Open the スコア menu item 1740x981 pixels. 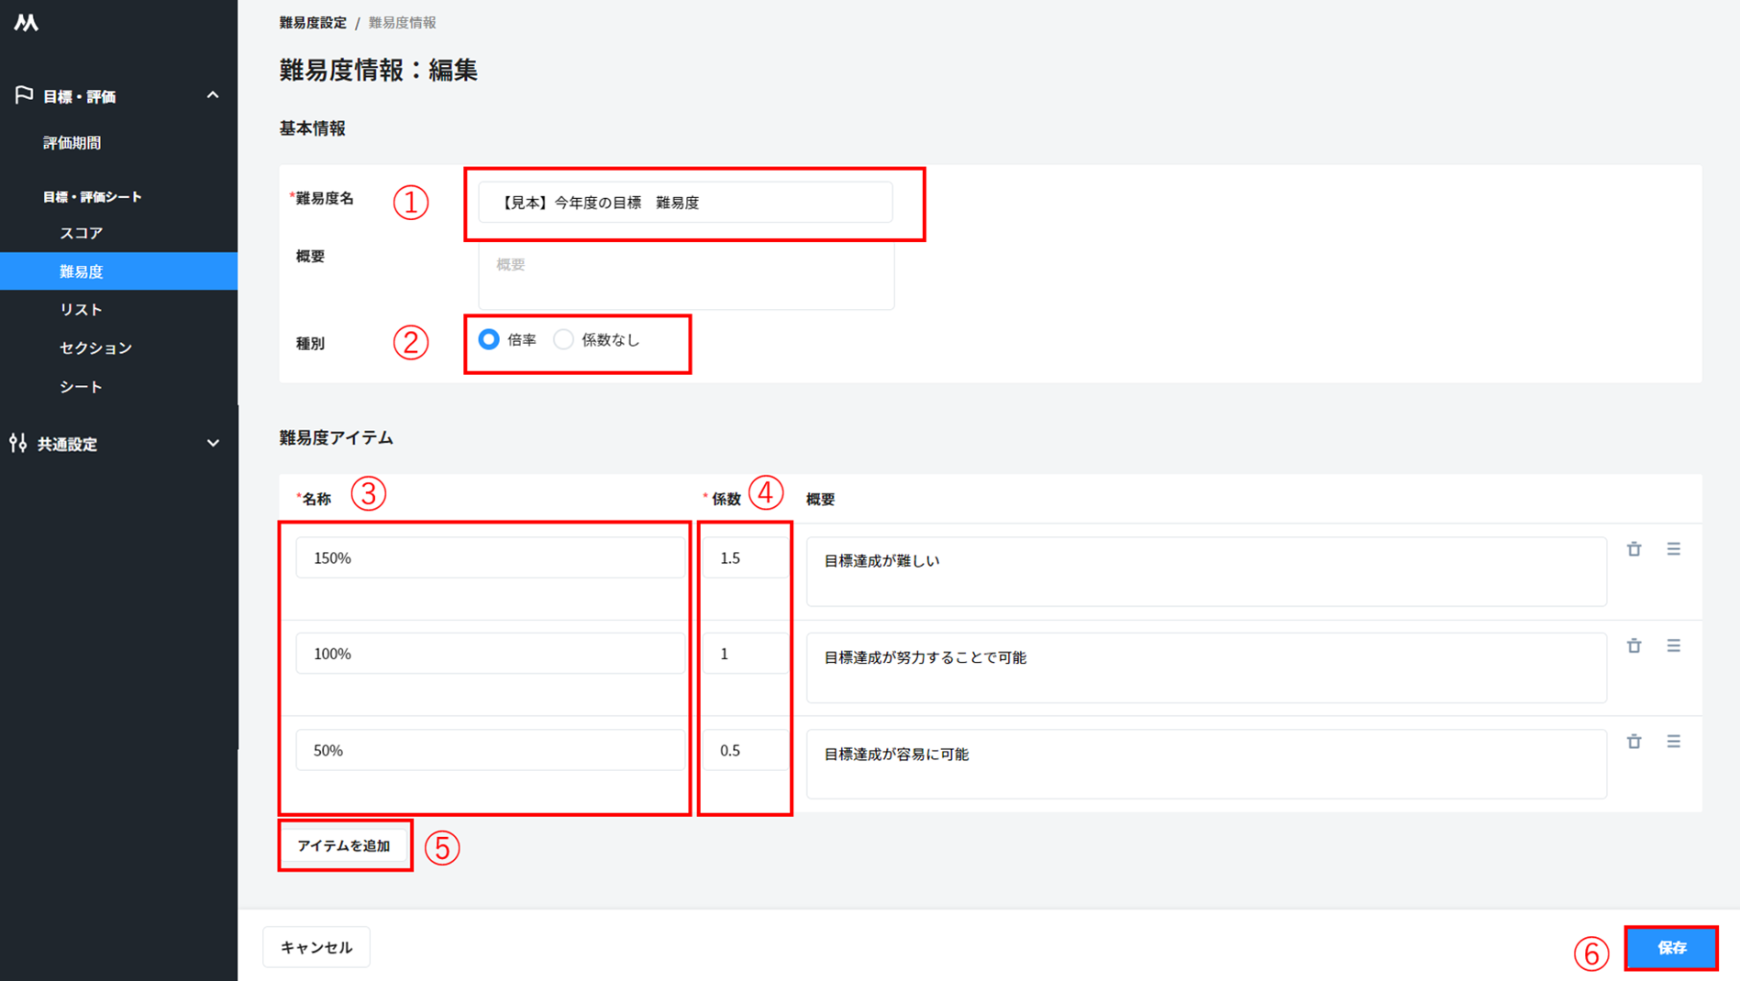point(82,233)
